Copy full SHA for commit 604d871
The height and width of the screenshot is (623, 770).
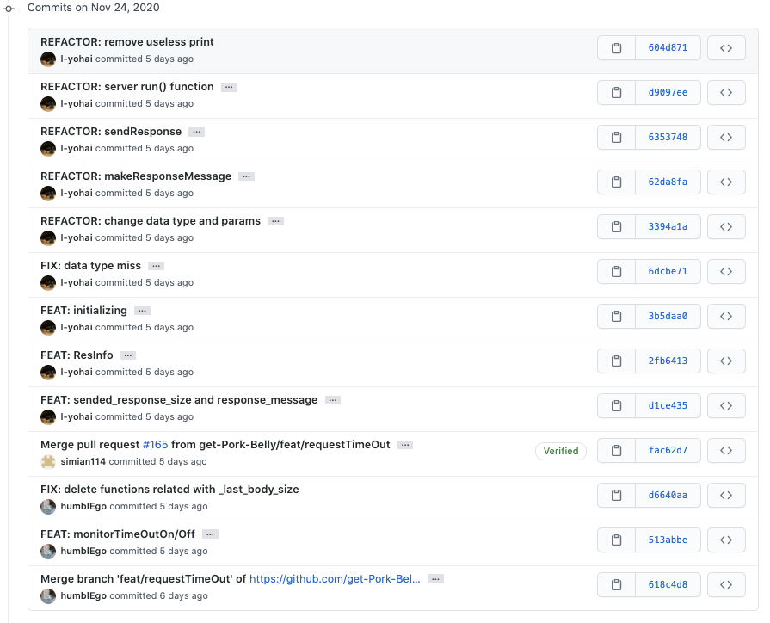[x=616, y=48]
